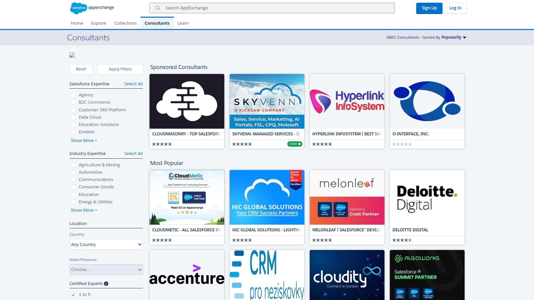This screenshot has width=534, height=300.
Task: Open the Any Country dropdown
Action: 106,244
